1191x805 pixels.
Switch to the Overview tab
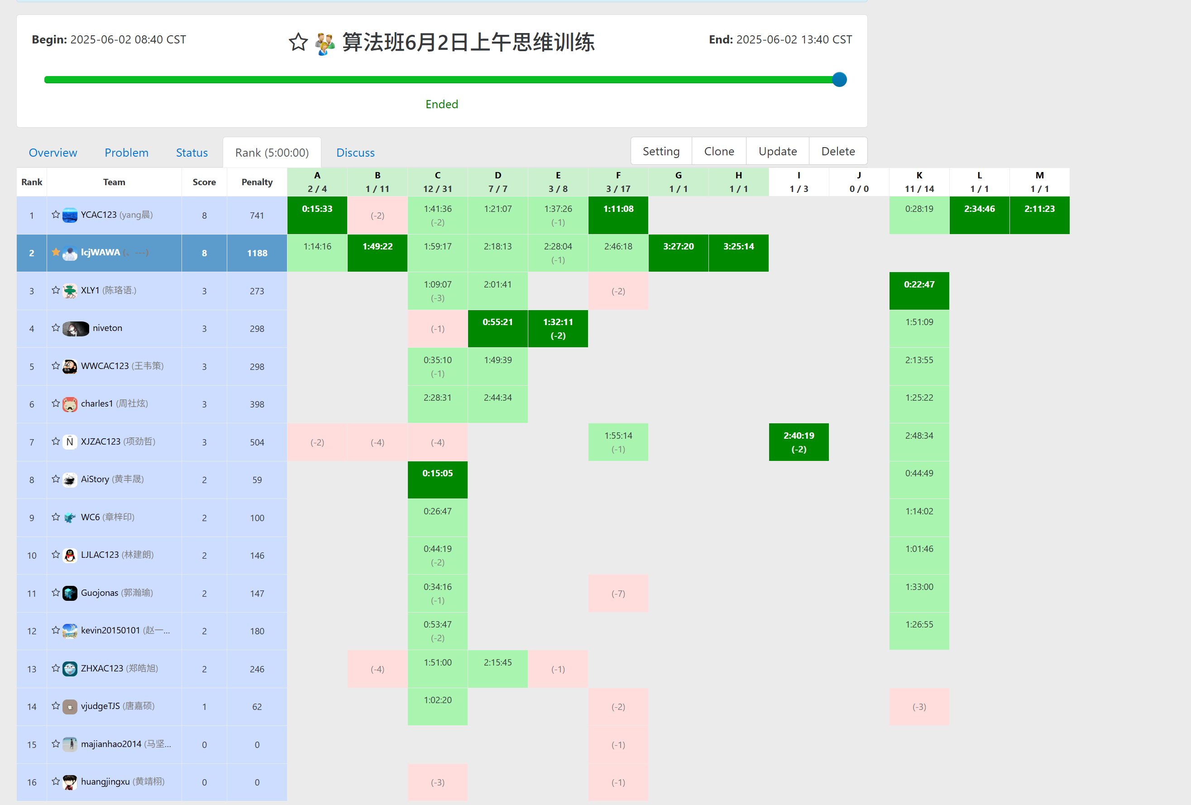[x=53, y=153]
